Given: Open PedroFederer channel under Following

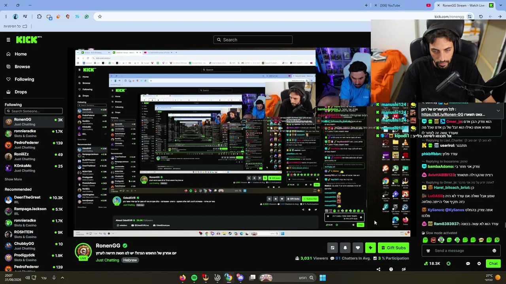Looking at the screenshot, I should (x=34, y=145).
